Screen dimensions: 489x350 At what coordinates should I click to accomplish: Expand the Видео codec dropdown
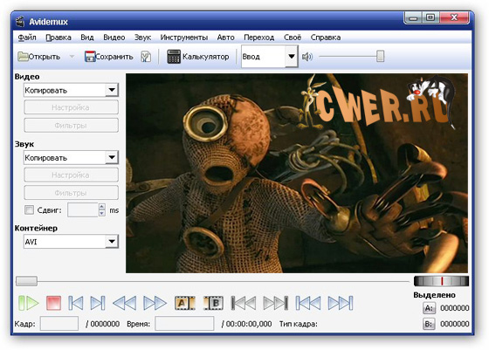tap(112, 91)
